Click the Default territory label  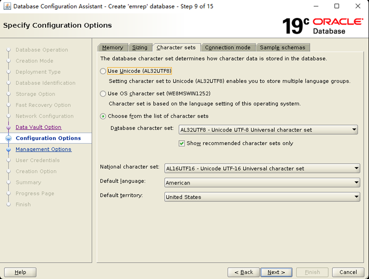pos(121,196)
